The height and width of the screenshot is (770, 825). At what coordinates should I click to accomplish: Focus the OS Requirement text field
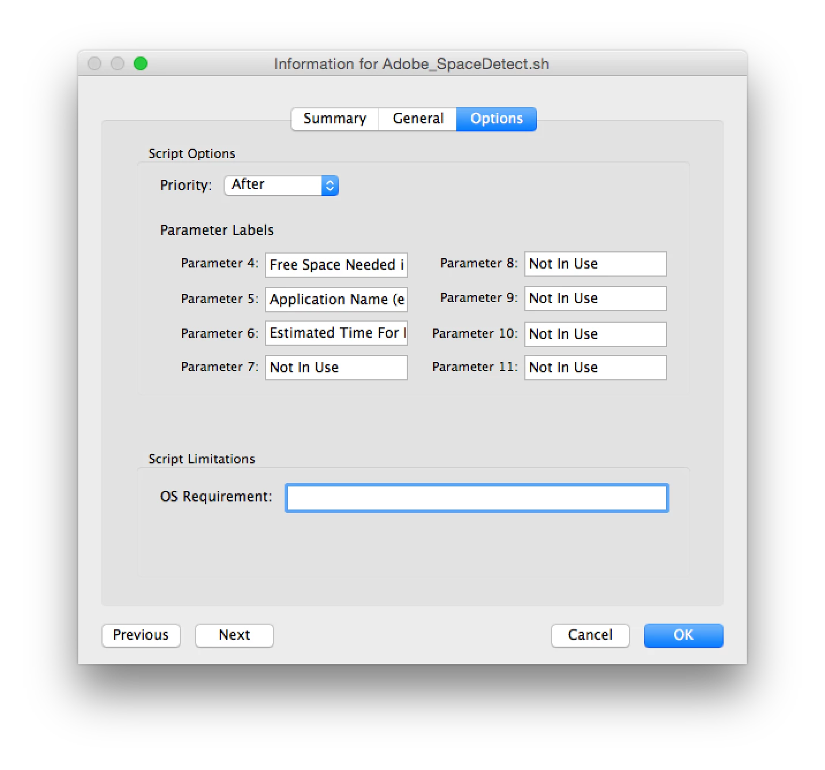477,498
